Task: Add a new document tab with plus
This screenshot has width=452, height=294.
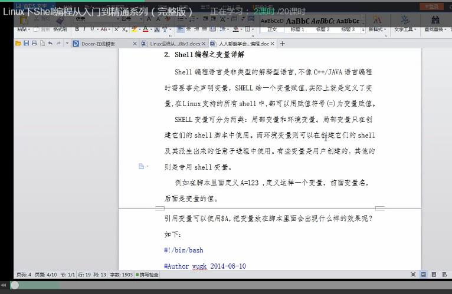Action: (x=282, y=44)
